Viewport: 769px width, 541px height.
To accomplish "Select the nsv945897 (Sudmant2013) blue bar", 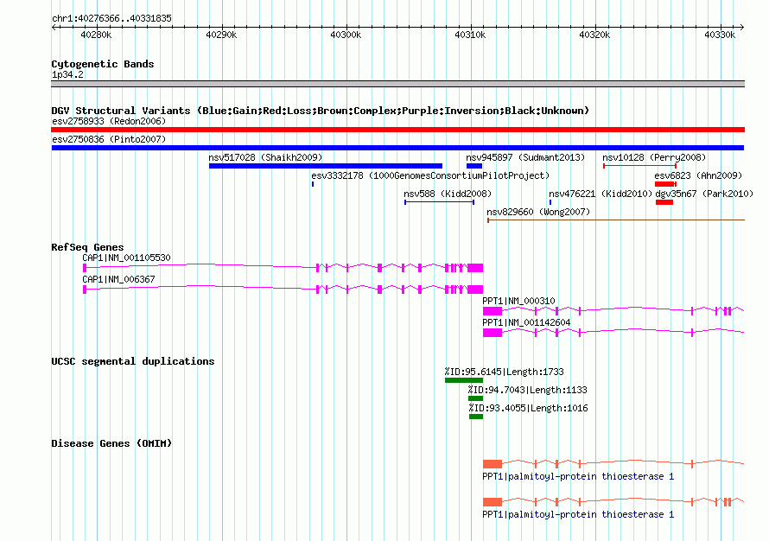I will coord(474,166).
